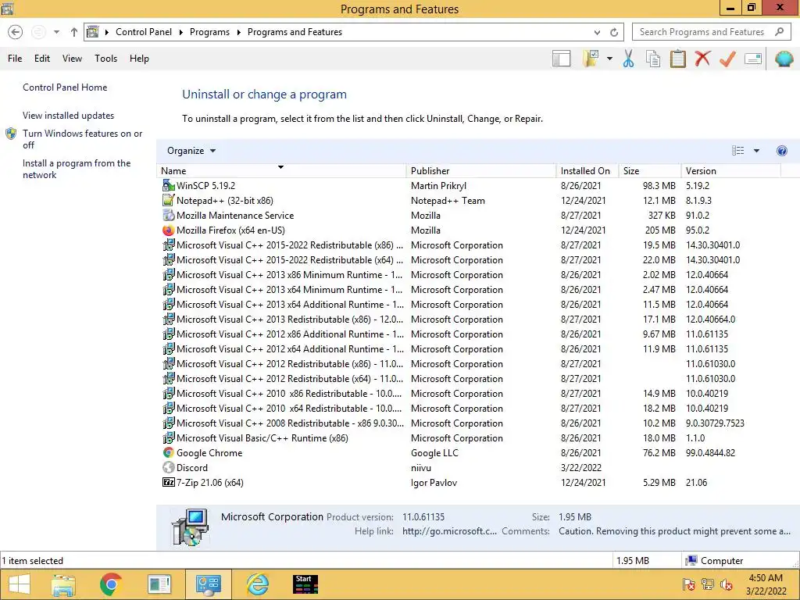
Task: Launch Google Chrome from the taskbar
Action: click(111, 584)
